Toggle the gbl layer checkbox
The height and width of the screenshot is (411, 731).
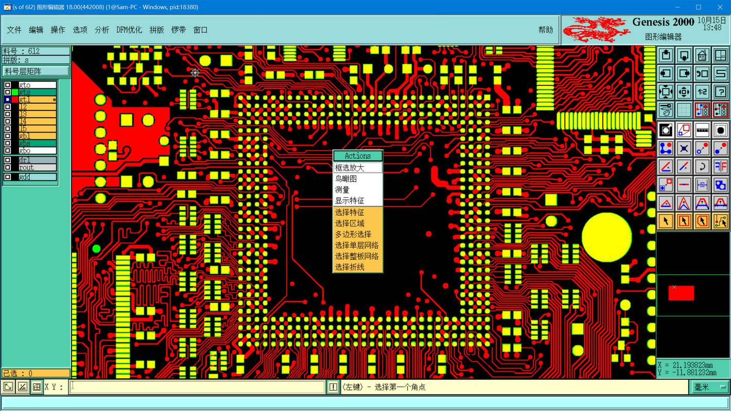click(x=8, y=136)
